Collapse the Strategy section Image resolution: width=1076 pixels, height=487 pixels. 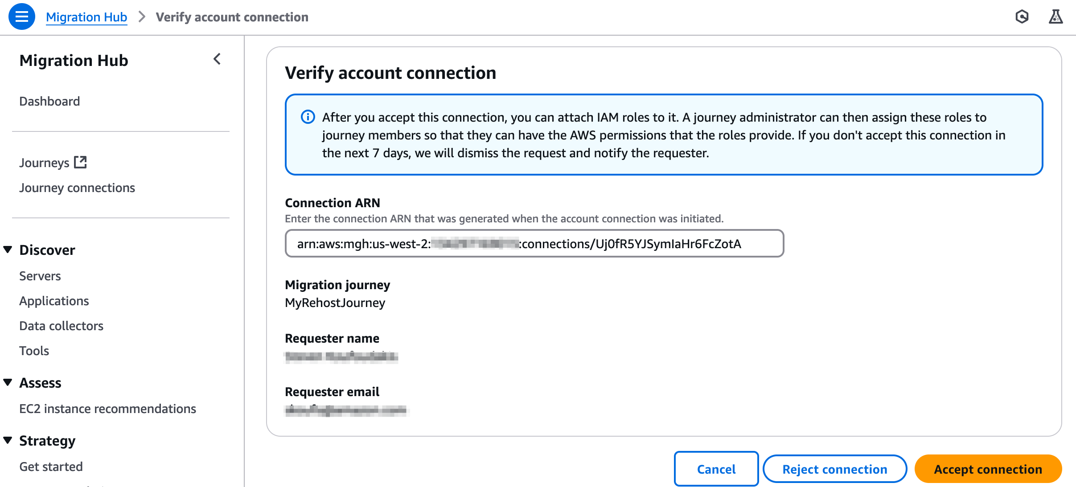[x=7, y=439]
